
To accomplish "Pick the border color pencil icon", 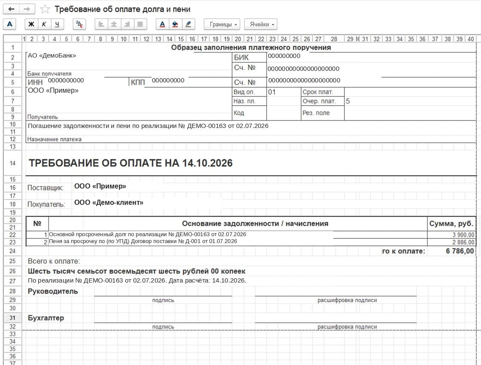I will click(189, 24).
